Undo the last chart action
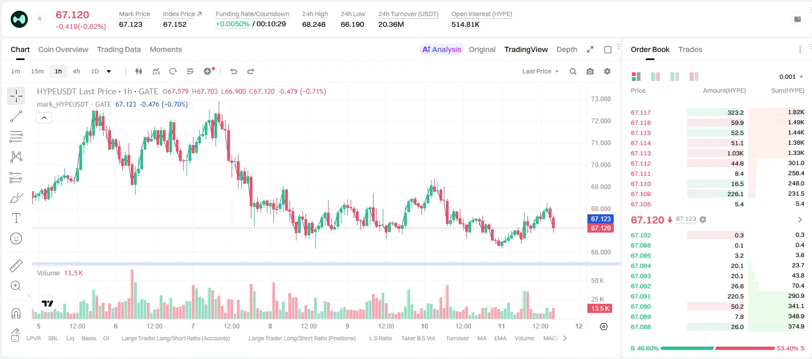812x359 pixels. (233, 71)
